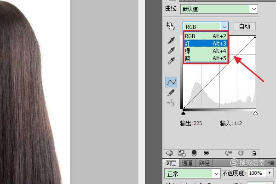
Task: Toggle view previous state icon
Action: (x=228, y=153)
